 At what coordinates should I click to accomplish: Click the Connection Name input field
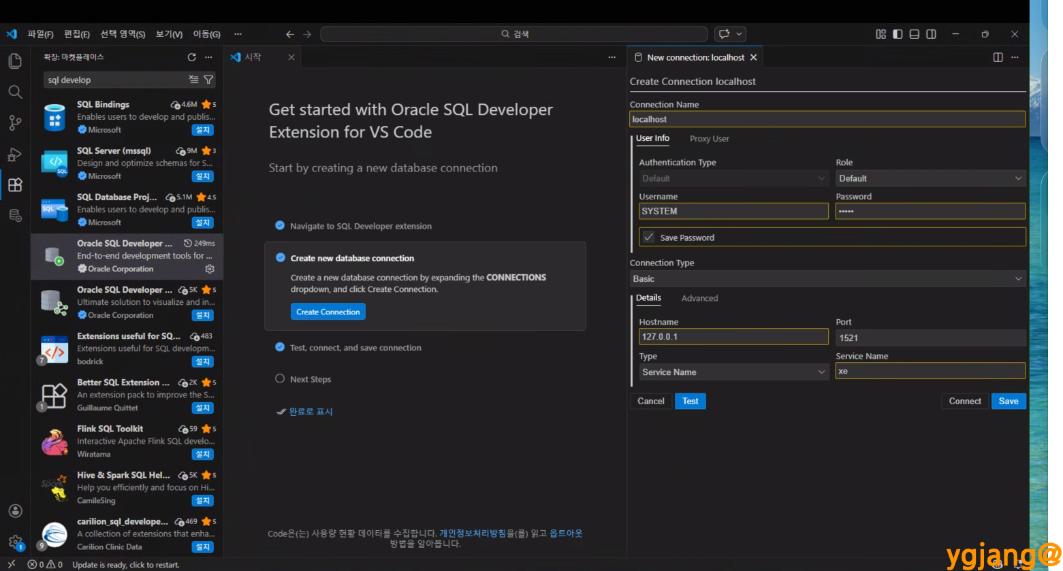pos(827,119)
